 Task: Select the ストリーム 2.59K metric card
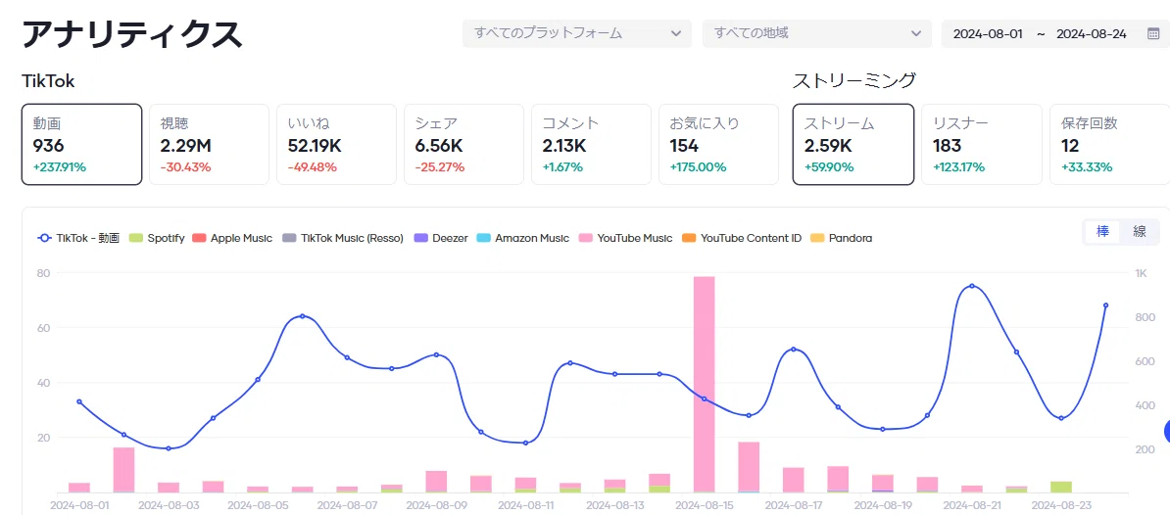(853, 145)
